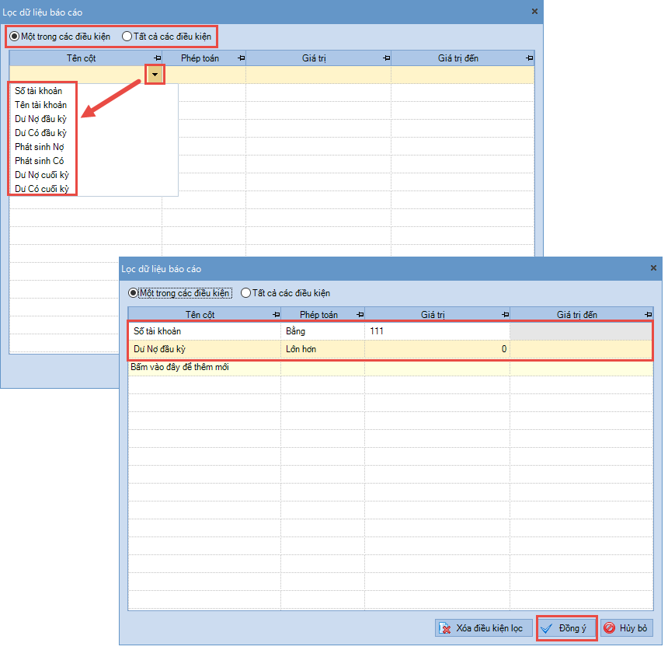Image resolution: width=668 pixels, height=650 pixels.
Task: Pin the Giá trị đến column in front dialog
Action: coord(648,315)
